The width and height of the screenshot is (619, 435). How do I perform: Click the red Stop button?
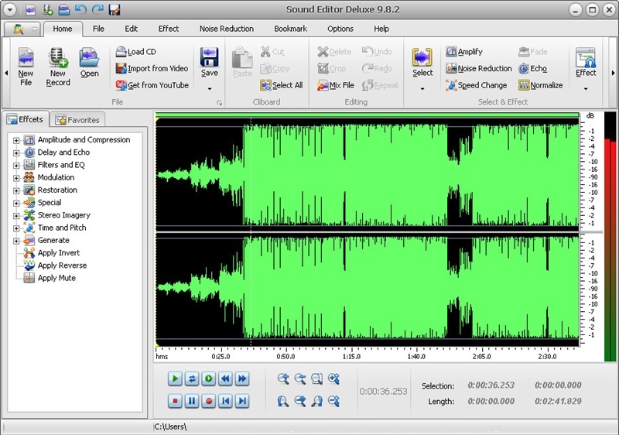point(175,401)
